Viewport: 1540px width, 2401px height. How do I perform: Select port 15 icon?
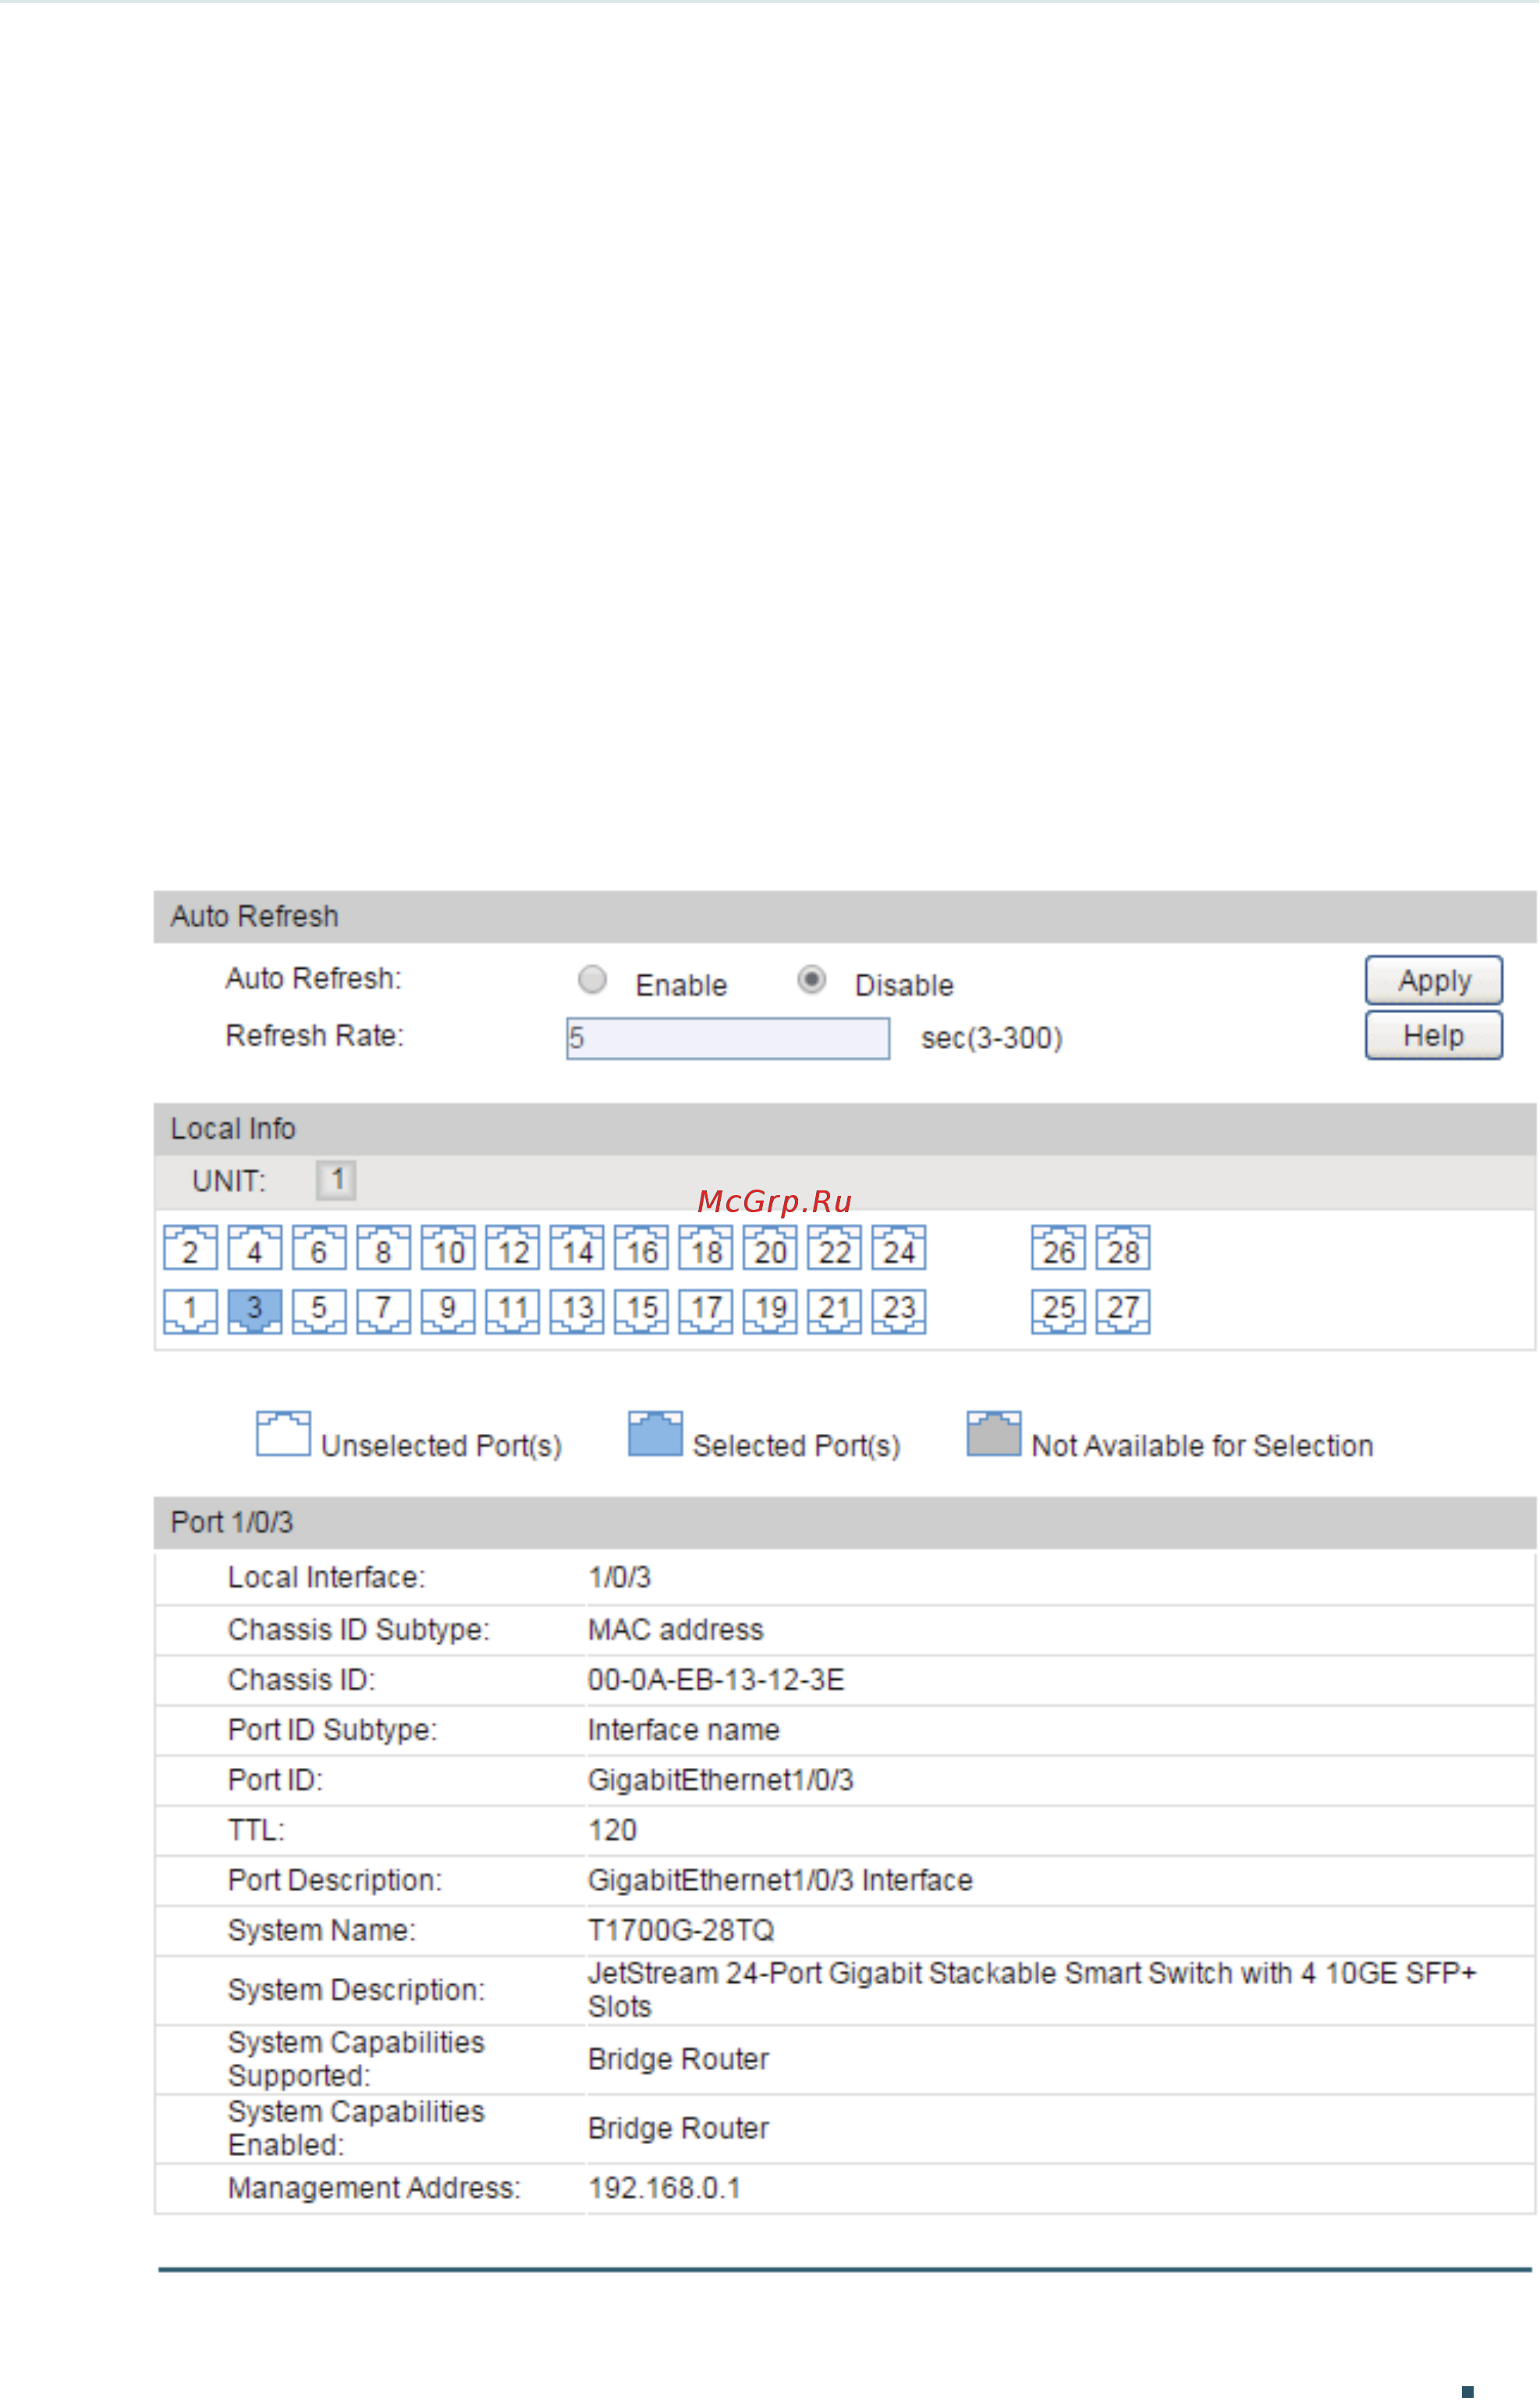(641, 1311)
